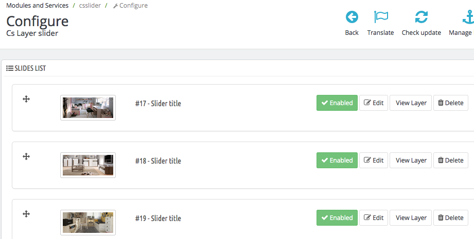Screen dimensions: 474x239
Task: Toggle Enabled status for slide #17
Action: tap(337, 103)
